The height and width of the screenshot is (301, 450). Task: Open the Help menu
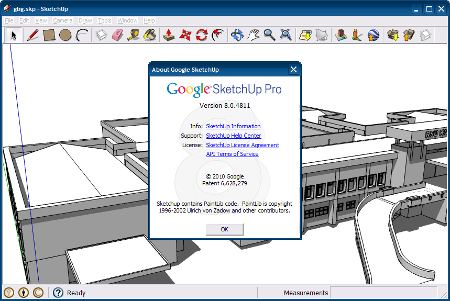tap(149, 20)
